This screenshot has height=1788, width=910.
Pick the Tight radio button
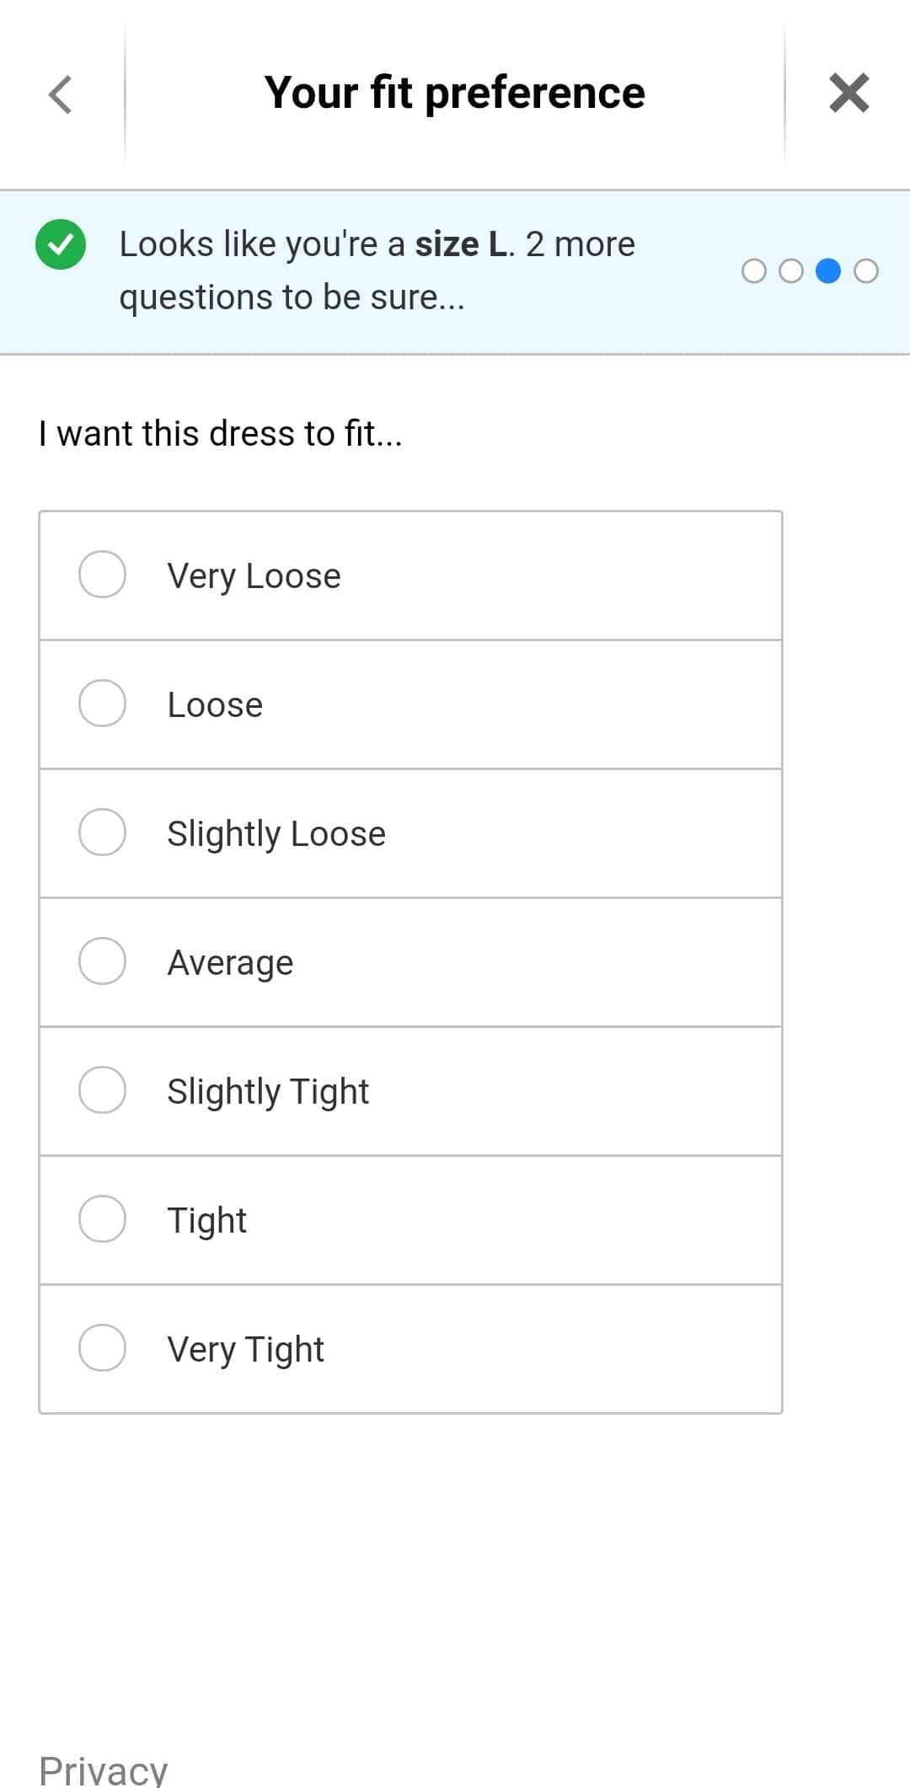102,1219
